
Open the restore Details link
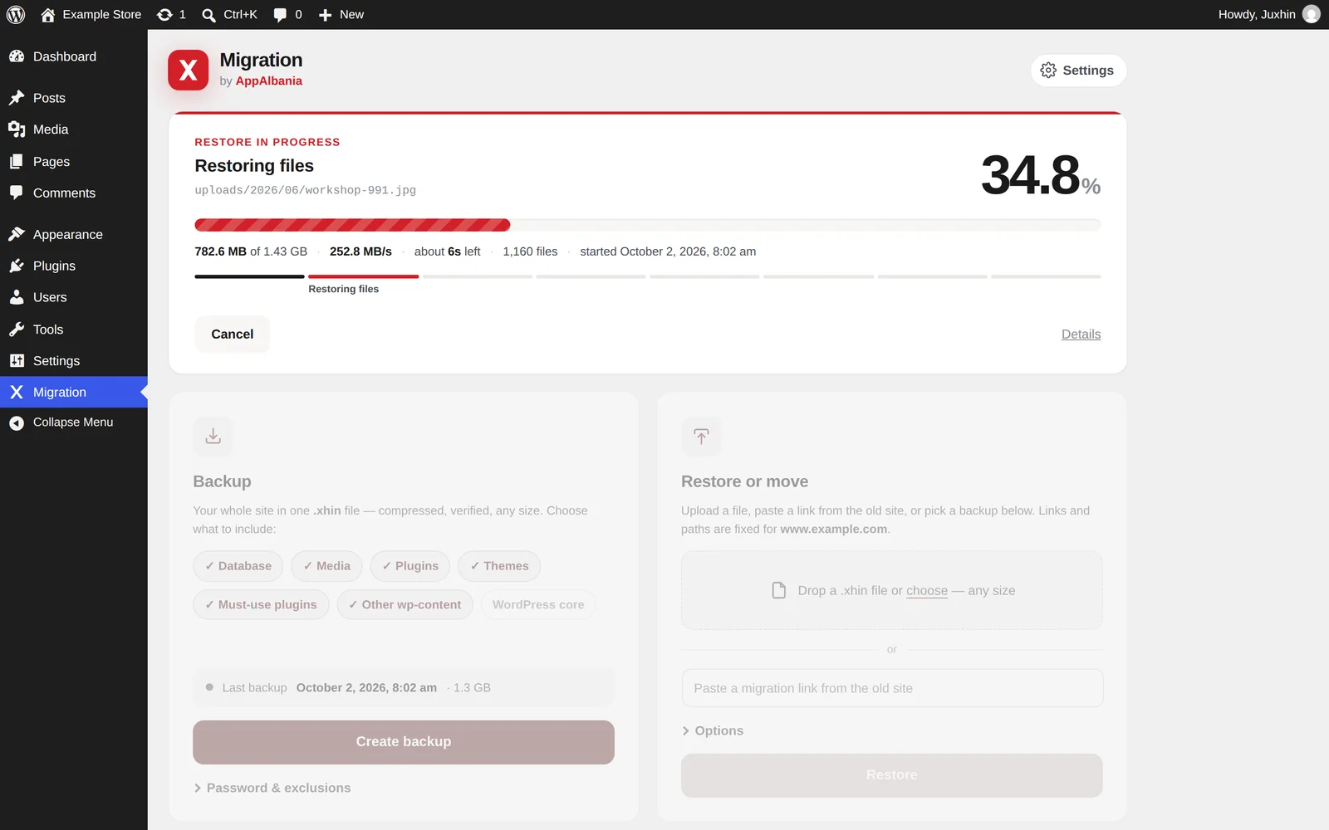tap(1081, 334)
